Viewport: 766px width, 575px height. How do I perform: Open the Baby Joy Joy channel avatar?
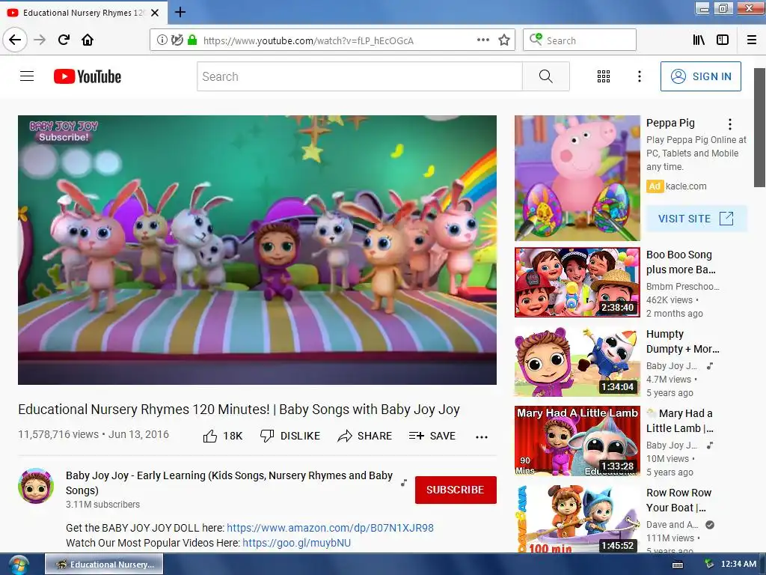36,486
